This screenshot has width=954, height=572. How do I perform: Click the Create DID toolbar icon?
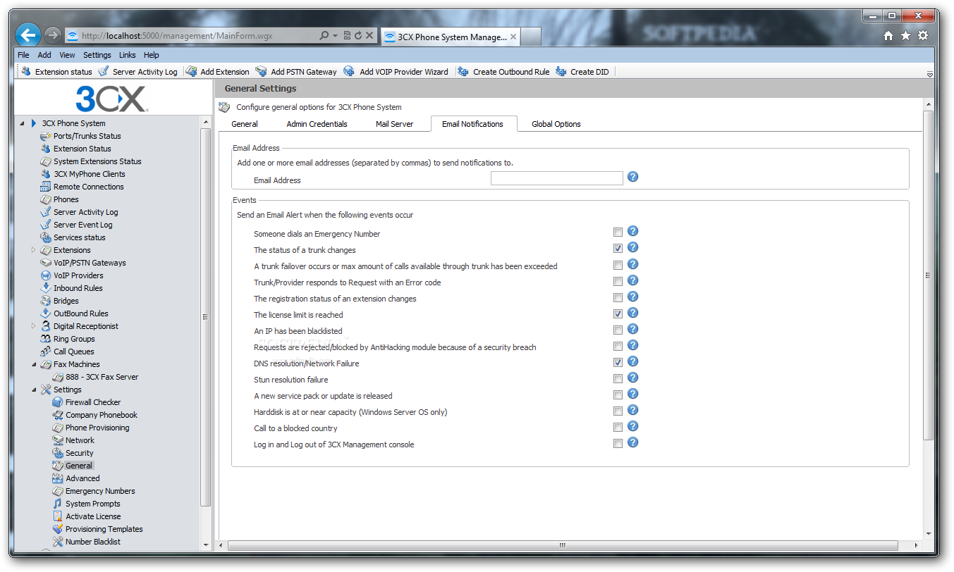[x=561, y=71]
